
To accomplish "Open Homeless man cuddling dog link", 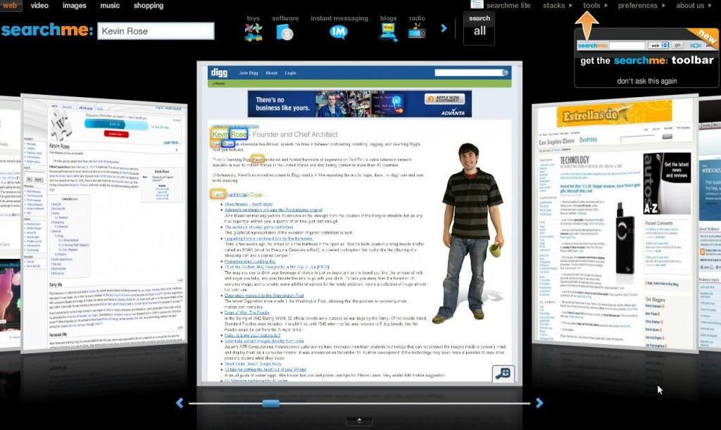I will [x=250, y=261].
